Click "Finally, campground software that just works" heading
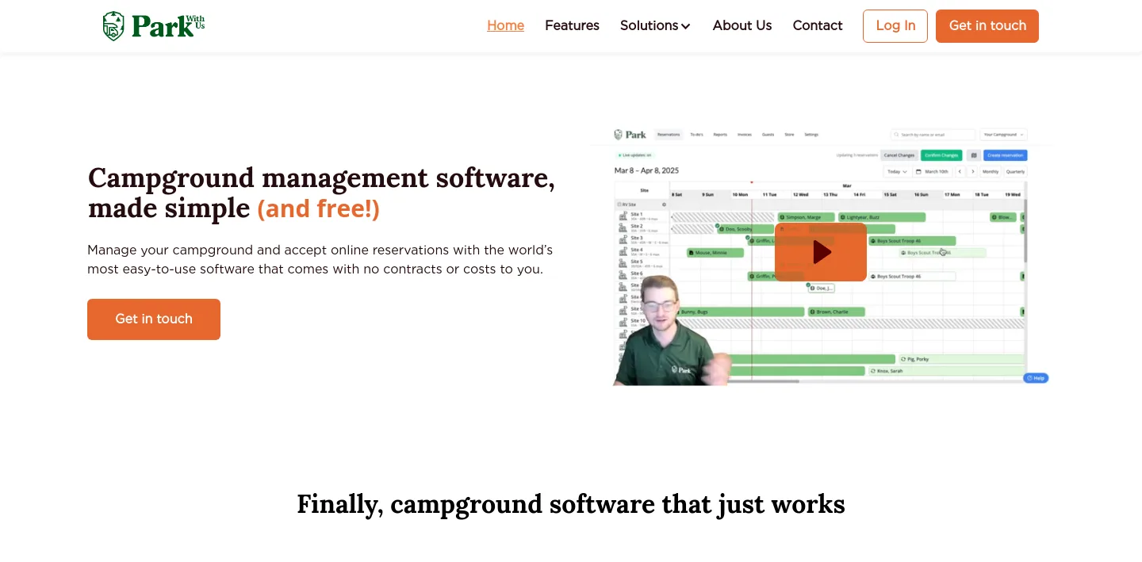 [x=571, y=504]
